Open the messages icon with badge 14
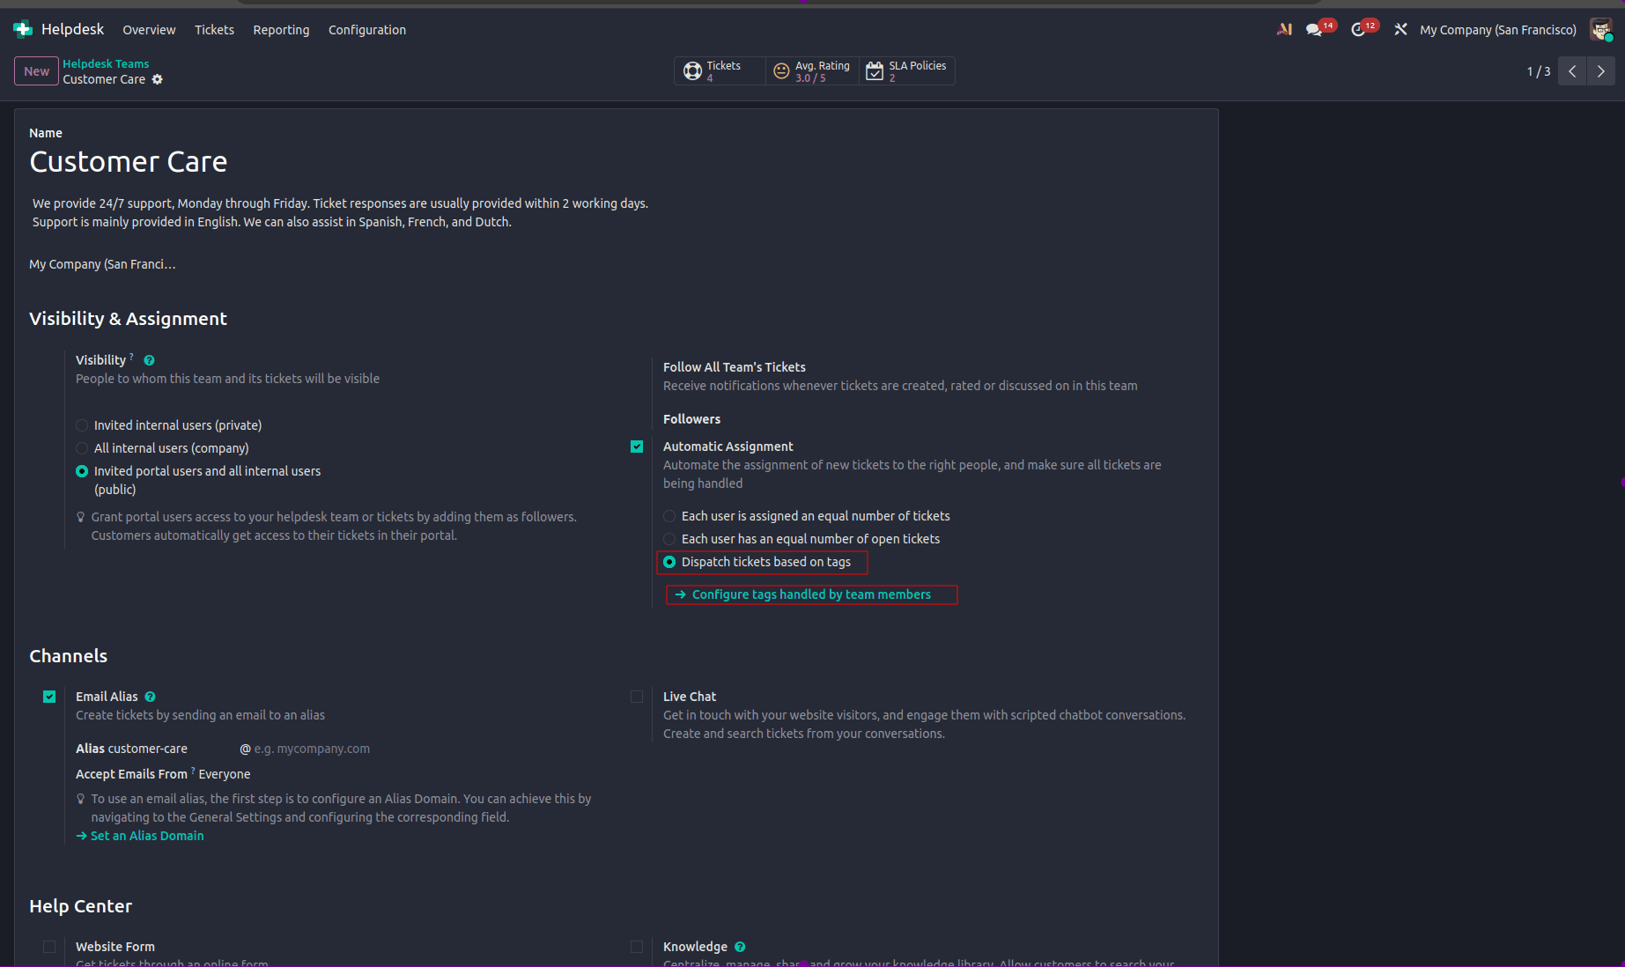 [1314, 29]
